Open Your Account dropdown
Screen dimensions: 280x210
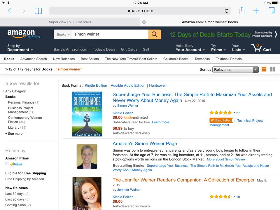[x=190, y=48]
